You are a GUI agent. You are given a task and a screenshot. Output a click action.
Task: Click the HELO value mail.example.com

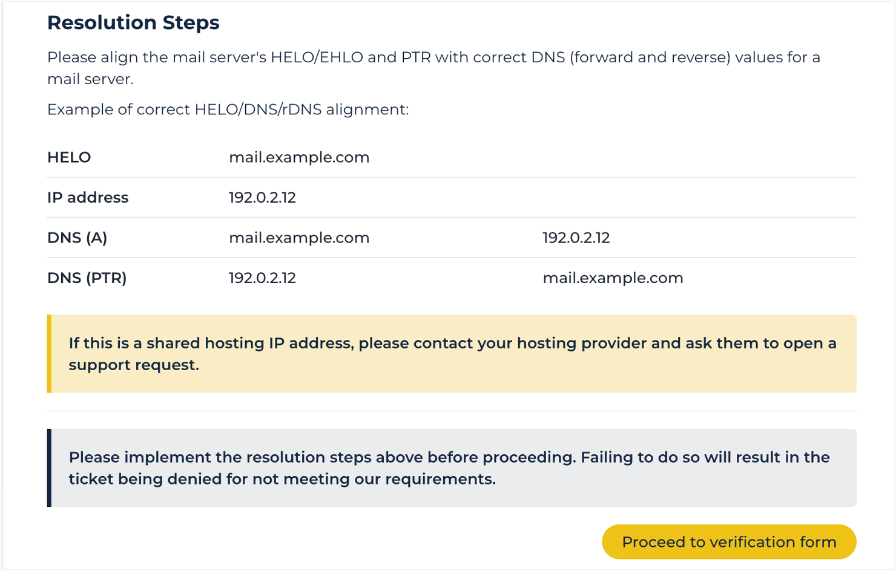299,157
